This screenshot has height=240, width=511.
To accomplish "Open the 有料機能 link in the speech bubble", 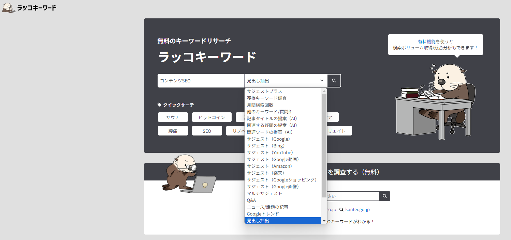I will pyautogui.click(x=427, y=41).
